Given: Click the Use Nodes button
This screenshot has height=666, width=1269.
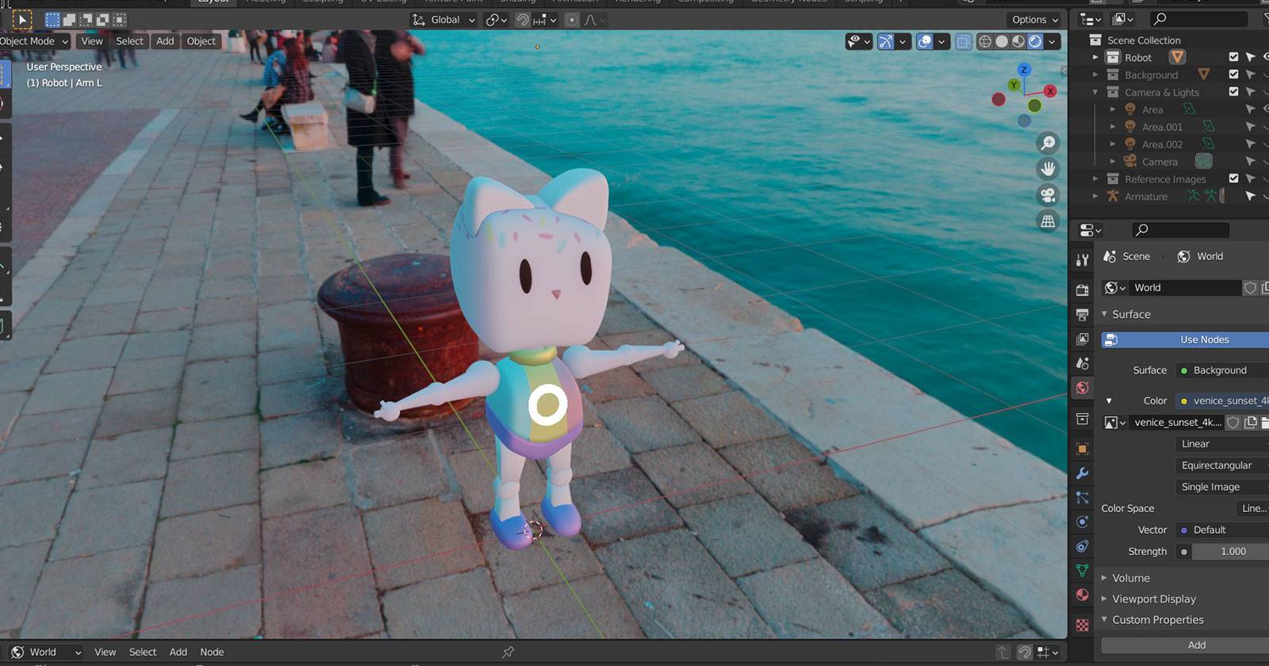Looking at the screenshot, I should 1185,339.
